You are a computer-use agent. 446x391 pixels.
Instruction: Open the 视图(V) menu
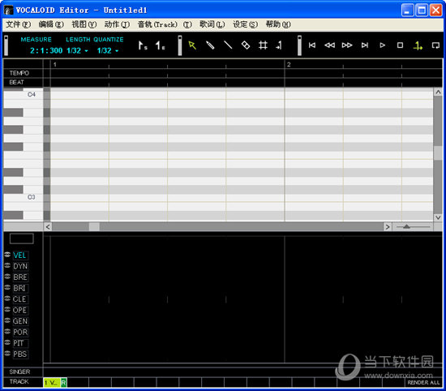coord(84,24)
